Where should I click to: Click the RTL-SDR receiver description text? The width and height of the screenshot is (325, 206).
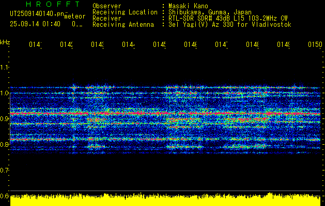(x=228, y=18)
